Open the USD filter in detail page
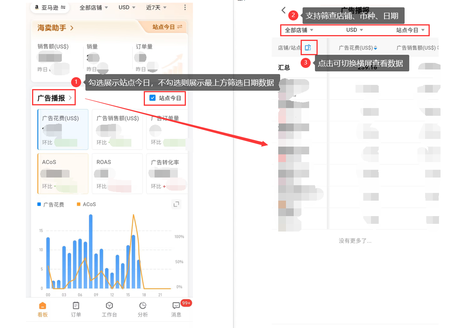 355,30
